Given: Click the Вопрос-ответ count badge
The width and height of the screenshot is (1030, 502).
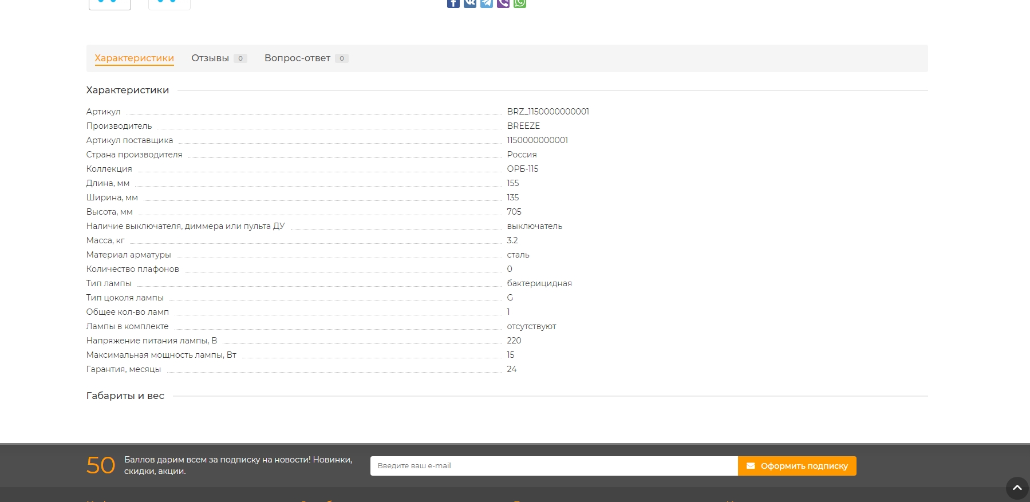Looking at the screenshot, I should 342,58.
